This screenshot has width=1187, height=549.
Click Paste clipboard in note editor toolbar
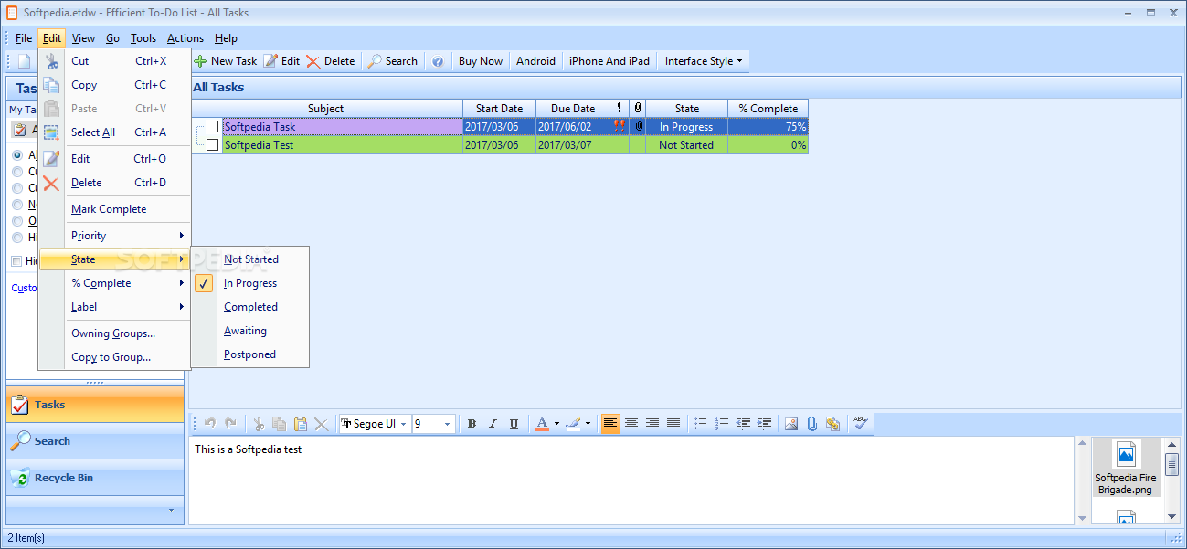click(300, 424)
